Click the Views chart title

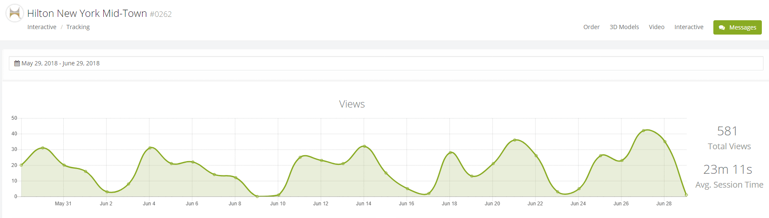(x=352, y=104)
